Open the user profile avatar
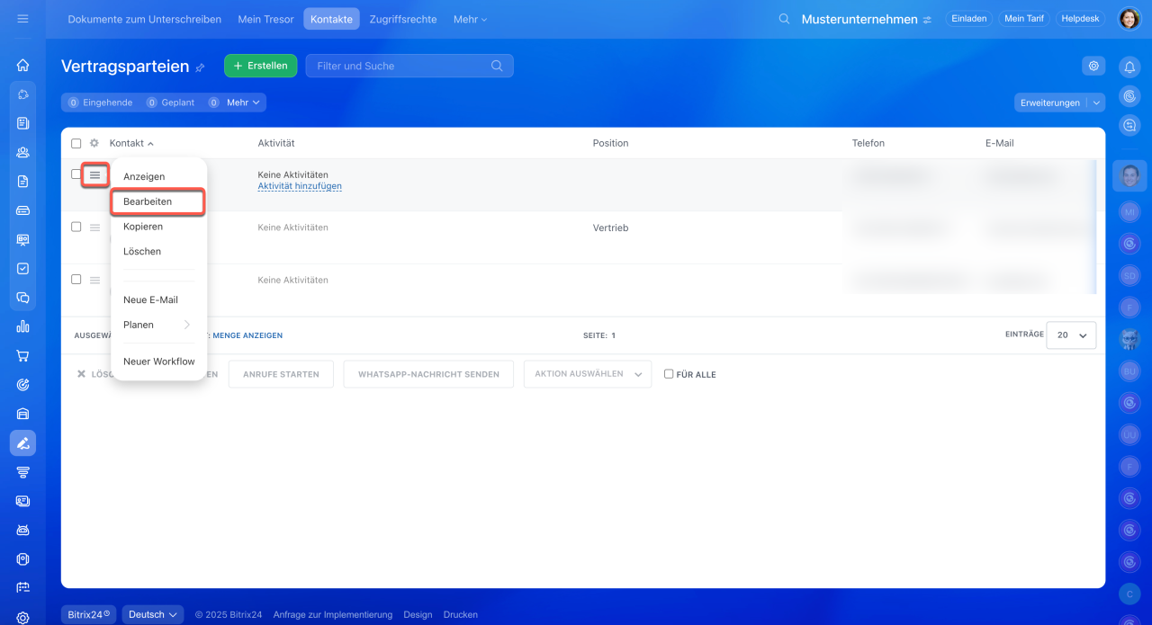Image resolution: width=1152 pixels, height=625 pixels. pyautogui.click(x=1129, y=19)
